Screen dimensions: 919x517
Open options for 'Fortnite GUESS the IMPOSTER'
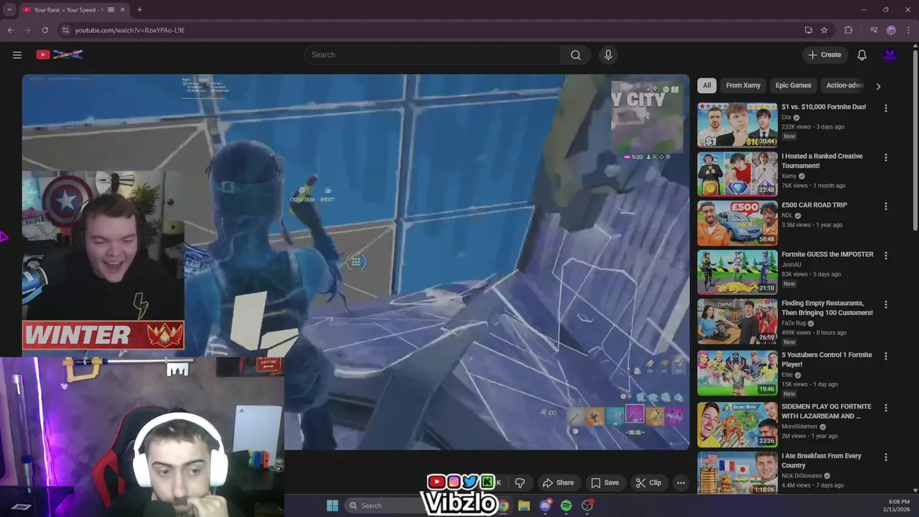885,256
